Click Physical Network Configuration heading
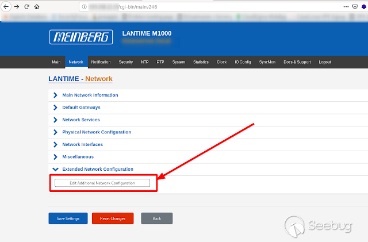Viewport: 368px width, 242px height. point(97,132)
